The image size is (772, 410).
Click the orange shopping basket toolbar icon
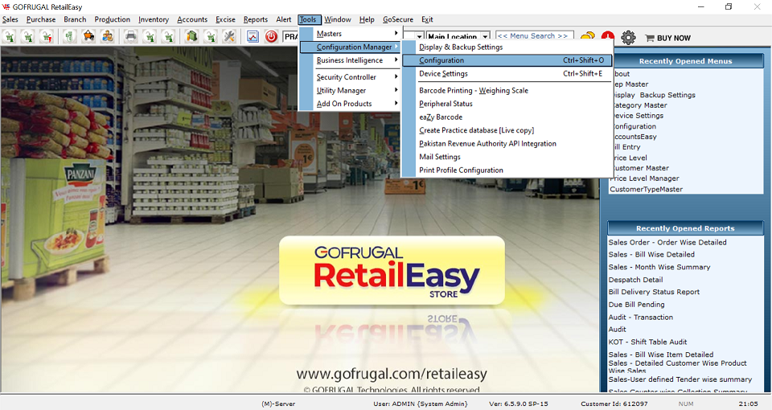(88, 37)
